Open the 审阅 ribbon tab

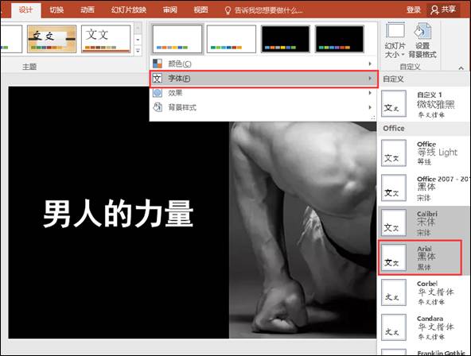170,10
